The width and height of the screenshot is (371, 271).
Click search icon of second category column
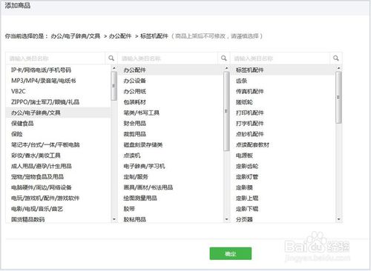point(224,58)
